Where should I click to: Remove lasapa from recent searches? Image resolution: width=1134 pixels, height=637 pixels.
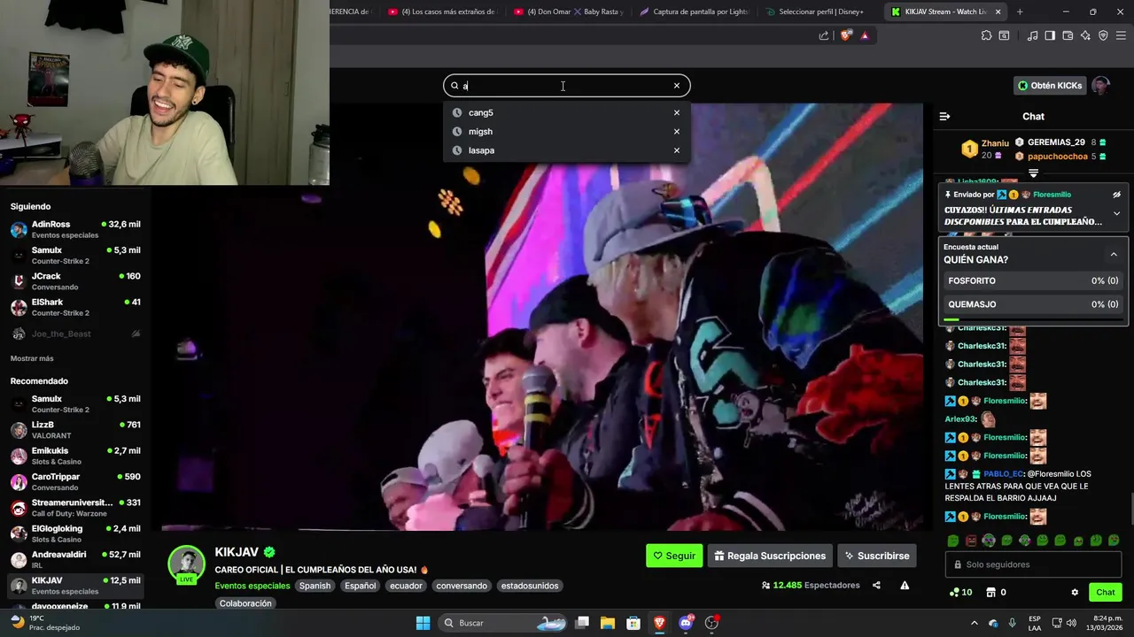pos(677,150)
